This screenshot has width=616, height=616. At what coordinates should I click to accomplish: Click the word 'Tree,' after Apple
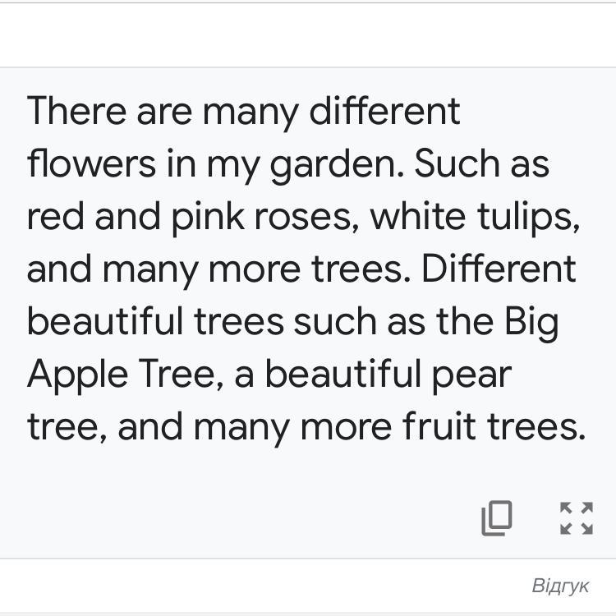click(180, 375)
